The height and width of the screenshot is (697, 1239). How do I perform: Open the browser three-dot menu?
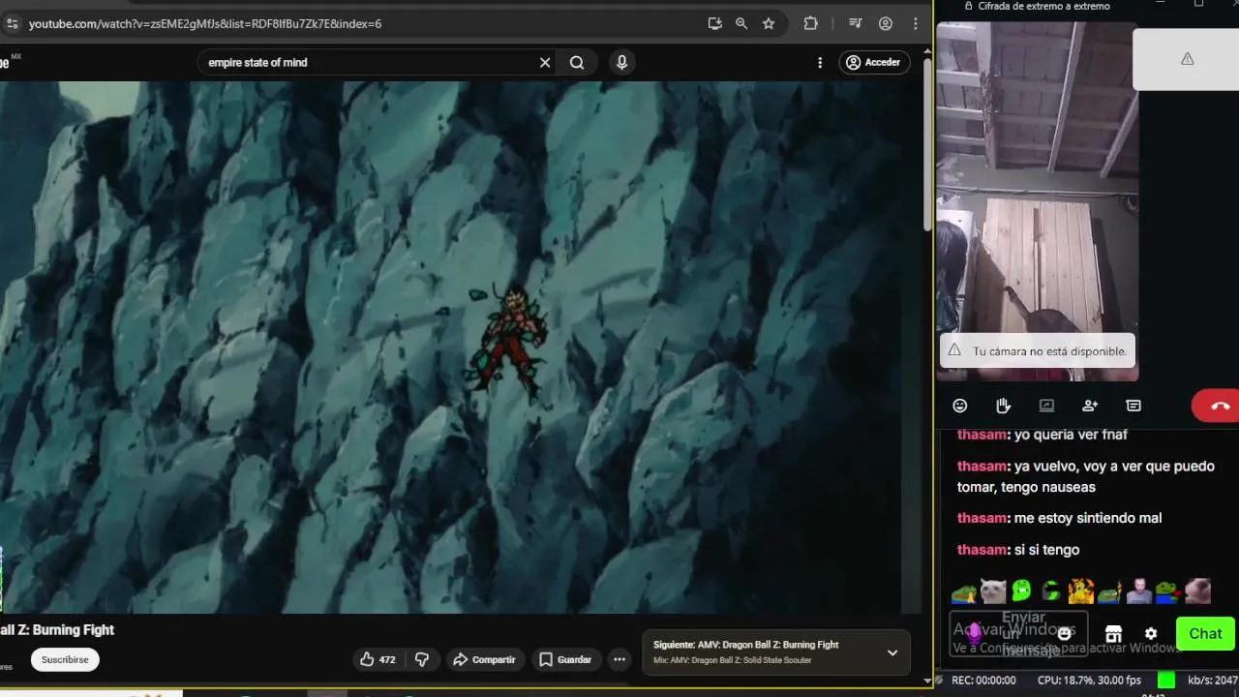(x=916, y=23)
